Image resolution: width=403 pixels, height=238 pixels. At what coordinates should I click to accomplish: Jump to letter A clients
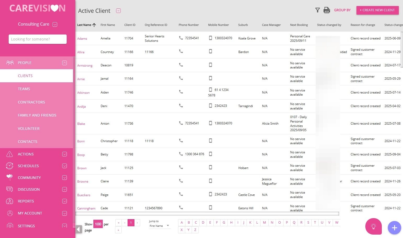182,223
